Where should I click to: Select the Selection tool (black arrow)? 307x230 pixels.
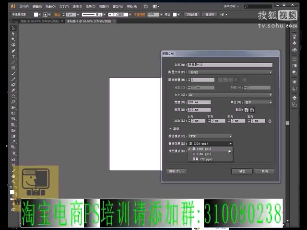13,28
